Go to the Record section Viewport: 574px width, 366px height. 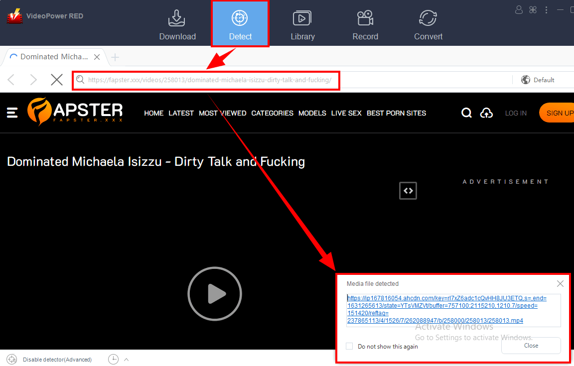coord(365,25)
